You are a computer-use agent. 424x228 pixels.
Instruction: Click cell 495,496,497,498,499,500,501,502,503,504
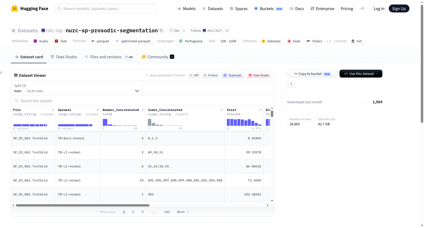[x=185, y=180]
